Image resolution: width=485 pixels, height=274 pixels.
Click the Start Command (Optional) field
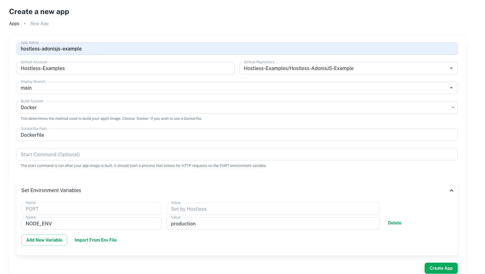click(237, 154)
